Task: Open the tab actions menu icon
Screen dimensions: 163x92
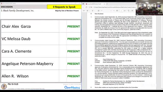Action: point(83,4)
